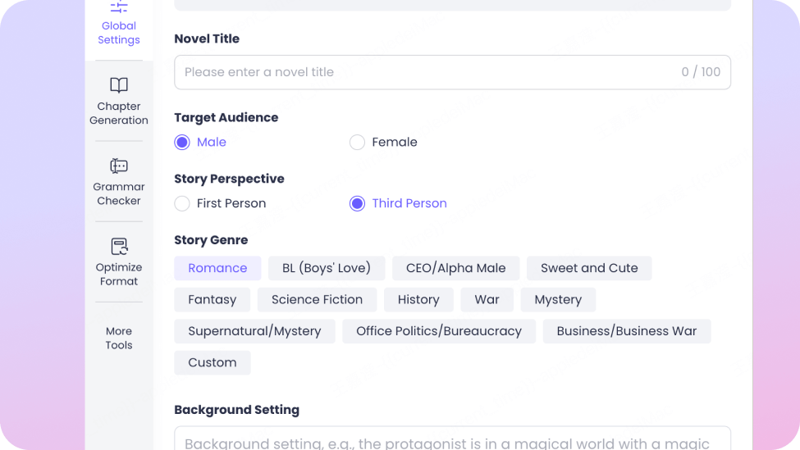Select Male target audience radio
The height and width of the screenshot is (450, 800).
coord(182,143)
